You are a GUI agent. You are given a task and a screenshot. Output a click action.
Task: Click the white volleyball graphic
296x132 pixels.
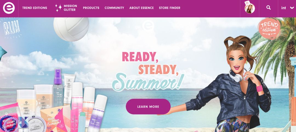tap(71, 29)
